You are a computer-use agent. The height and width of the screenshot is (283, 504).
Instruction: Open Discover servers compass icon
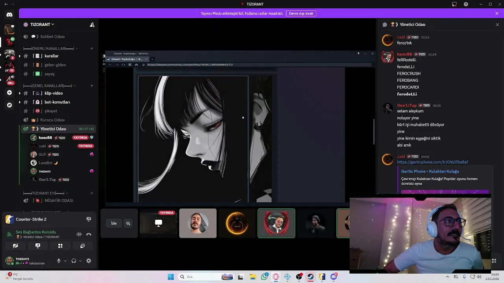(9, 105)
